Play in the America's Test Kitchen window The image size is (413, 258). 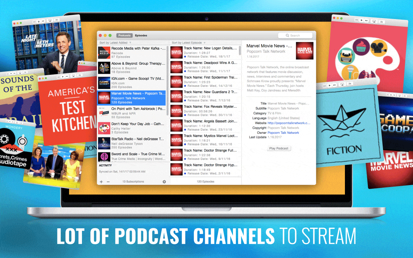pos(63,76)
